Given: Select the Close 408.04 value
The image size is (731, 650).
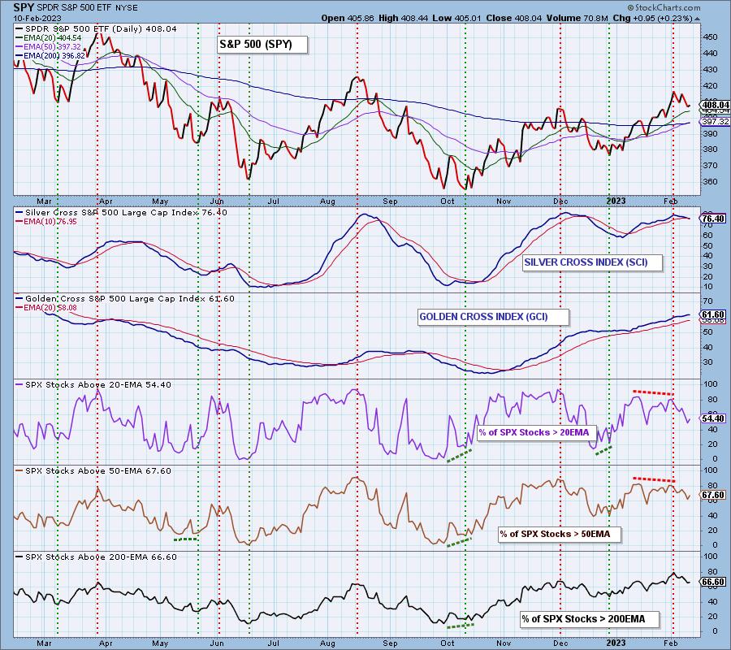Looking at the screenshot, I should (513, 18).
